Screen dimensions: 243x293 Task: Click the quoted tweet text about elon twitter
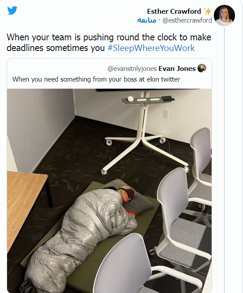point(96,79)
